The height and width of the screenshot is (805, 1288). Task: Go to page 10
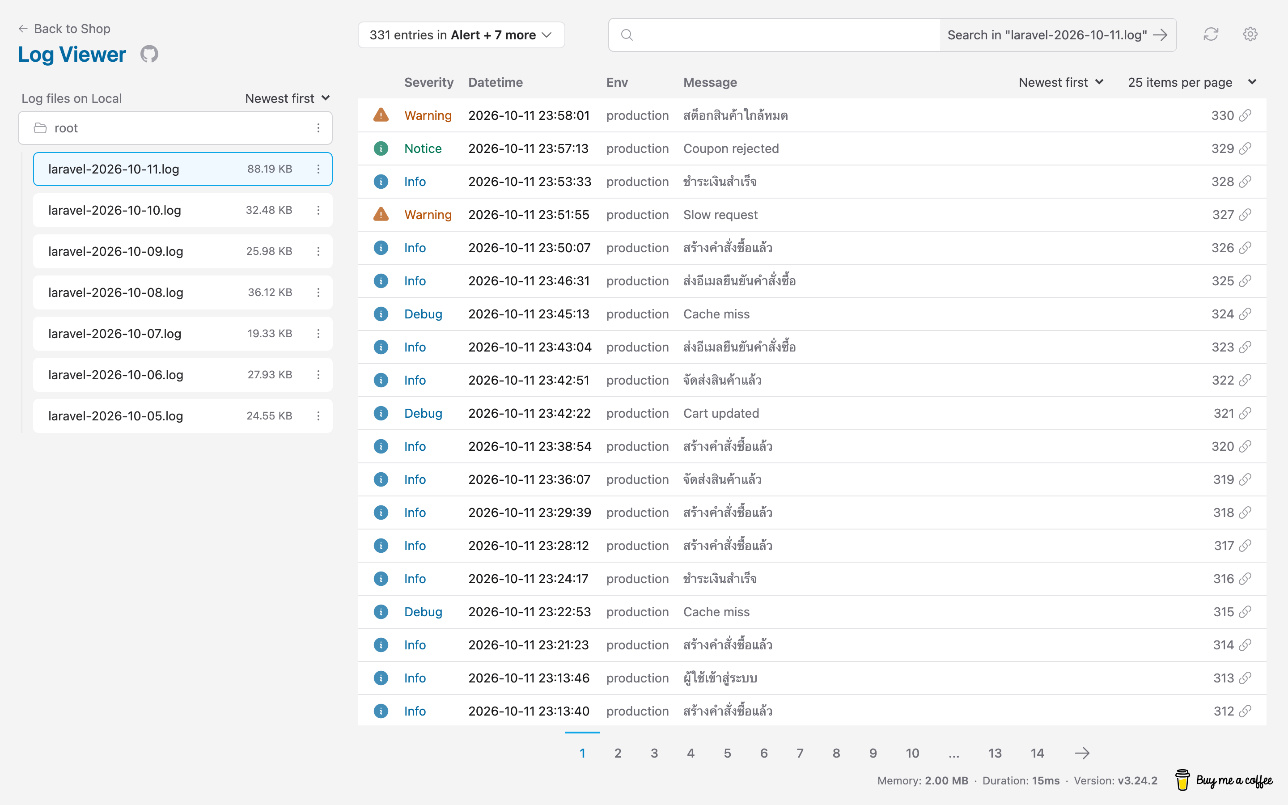pyautogui.click(x=912, y=753)
